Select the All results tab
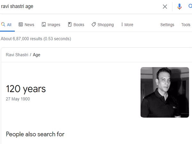 (x=9, y=25)
